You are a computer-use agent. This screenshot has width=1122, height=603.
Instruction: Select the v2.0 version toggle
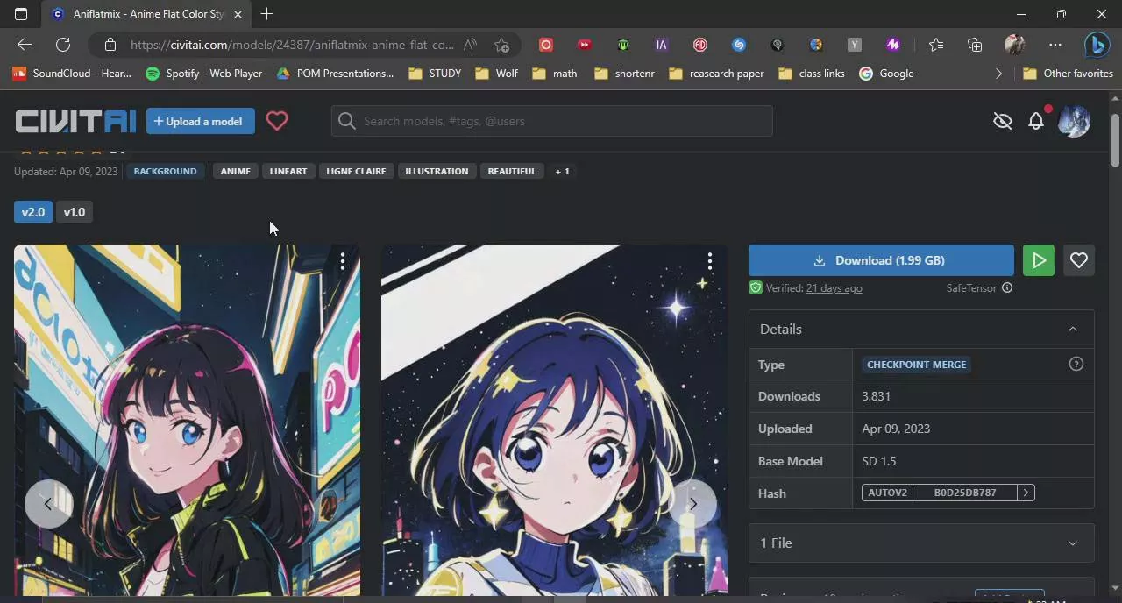(x=32, y=212)
